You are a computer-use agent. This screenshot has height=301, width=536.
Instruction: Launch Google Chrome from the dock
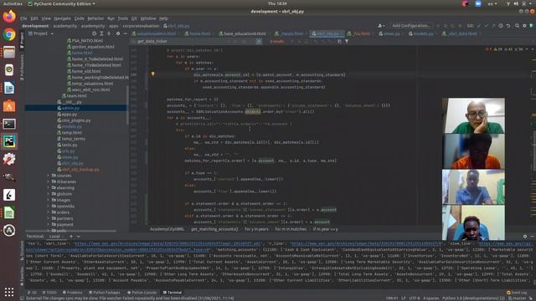click(x=9, y=34)
